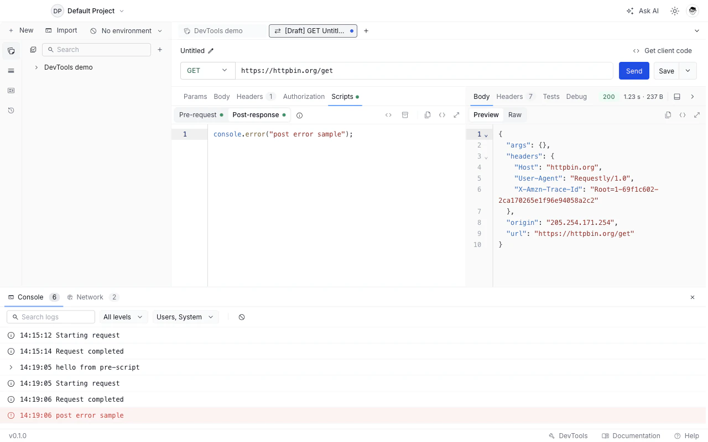Click Get client code
Image resolution: width=708 pixels, height=442 pixels.
point(663,51)
